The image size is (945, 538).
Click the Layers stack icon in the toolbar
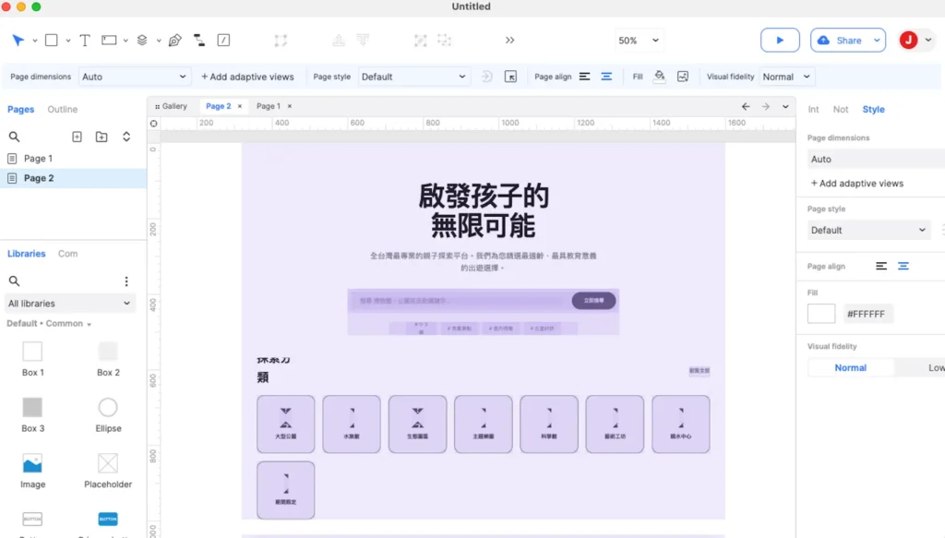pyautogui.click(x=140, y=40)
